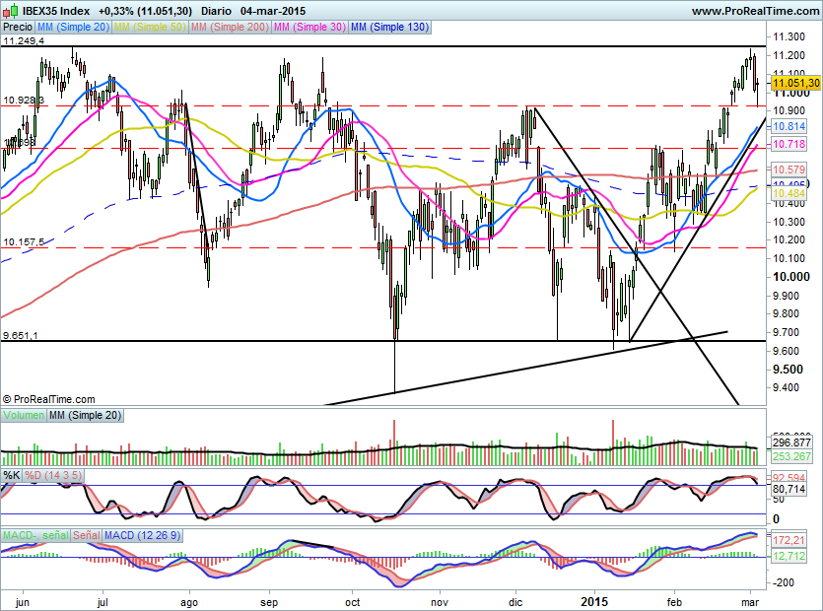Click the sep month marker on time axis
This screenshot has height=611, width=823.
click(x=269, y=602)
